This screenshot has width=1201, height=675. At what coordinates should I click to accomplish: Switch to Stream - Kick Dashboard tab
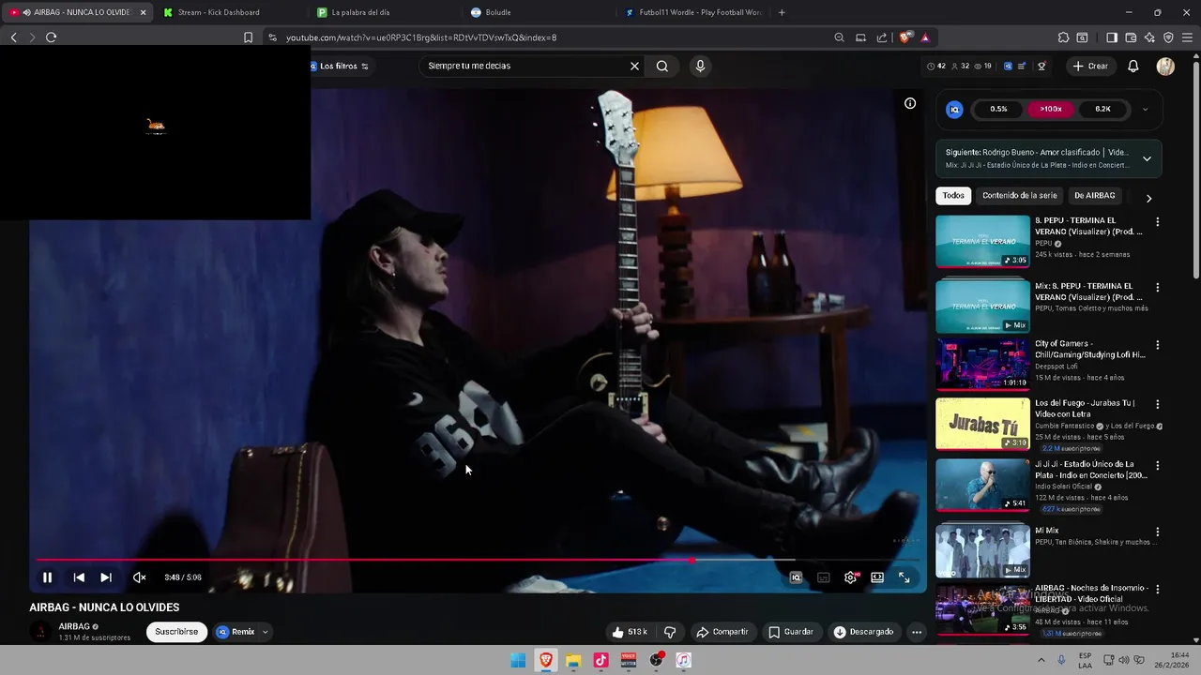point(220,12)
